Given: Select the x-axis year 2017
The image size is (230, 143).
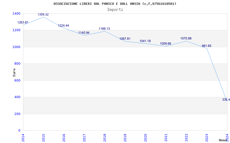Looking at the screenshot, I should point(84,138).
